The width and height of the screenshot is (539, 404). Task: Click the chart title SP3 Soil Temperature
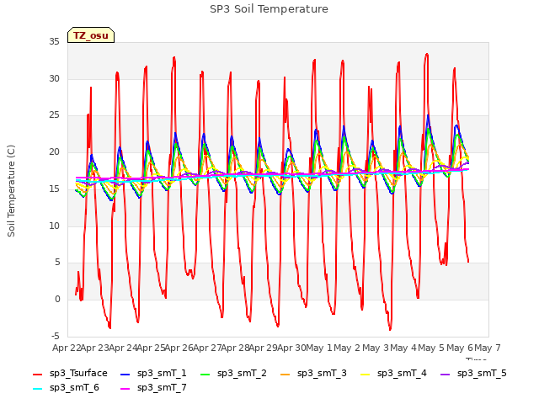(x=269, y=9)
